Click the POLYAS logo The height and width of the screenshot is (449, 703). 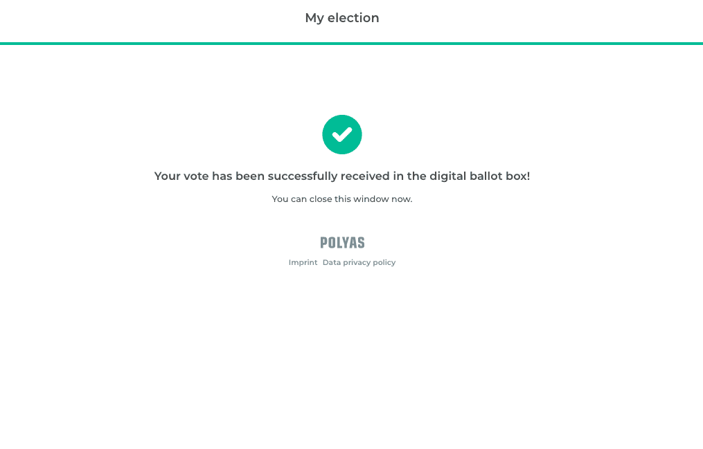tap(342, 243)
